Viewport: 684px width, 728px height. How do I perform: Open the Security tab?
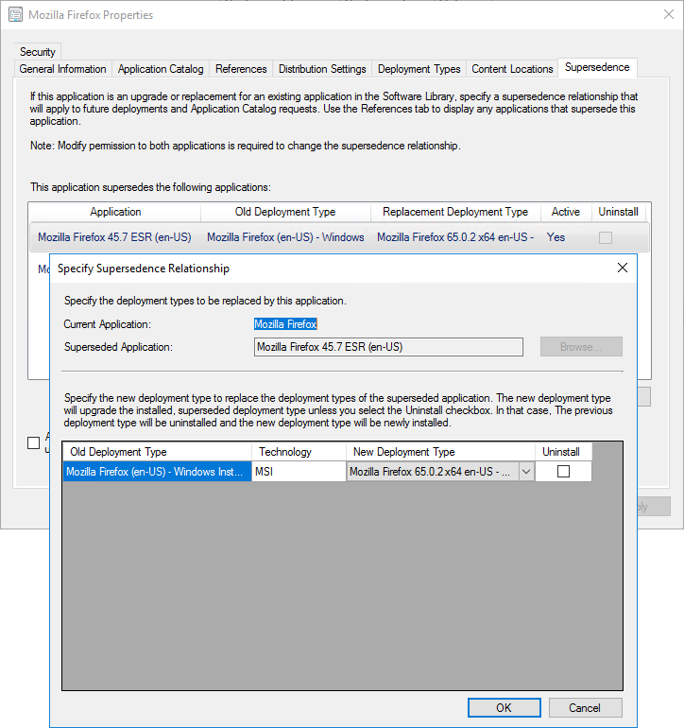coord(38,52)
